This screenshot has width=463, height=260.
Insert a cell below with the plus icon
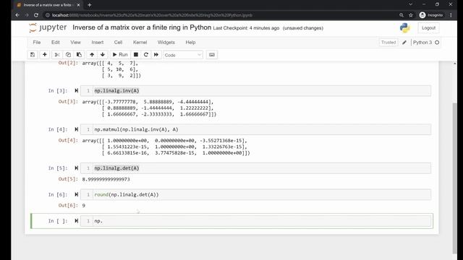click(45, 55)
